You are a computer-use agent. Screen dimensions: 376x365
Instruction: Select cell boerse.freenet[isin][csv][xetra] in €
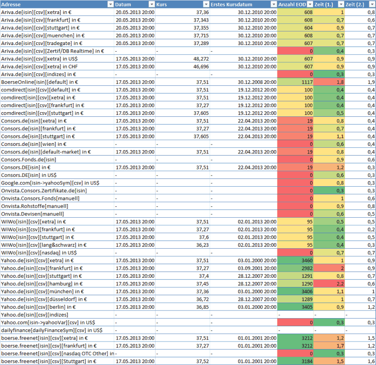57,338
